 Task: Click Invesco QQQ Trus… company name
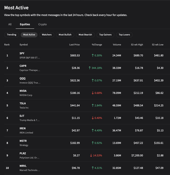pyautogui.click(x=30, y=83)
